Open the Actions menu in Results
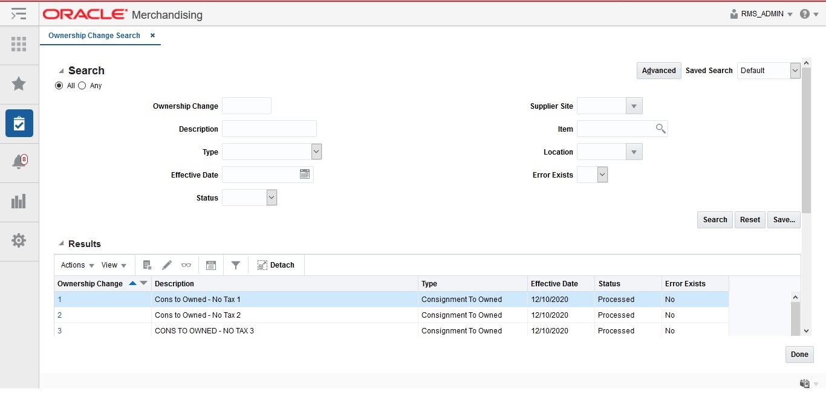 [x=73, y=265]
